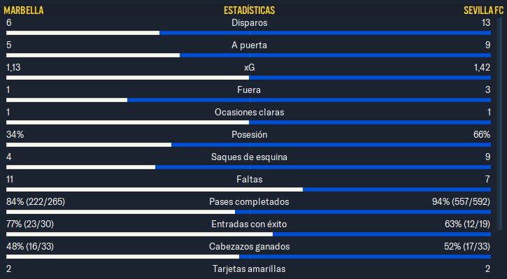This screenshot has height=279, width=507.
Task: Select the Pases completados label
Action: pos(249,202)
